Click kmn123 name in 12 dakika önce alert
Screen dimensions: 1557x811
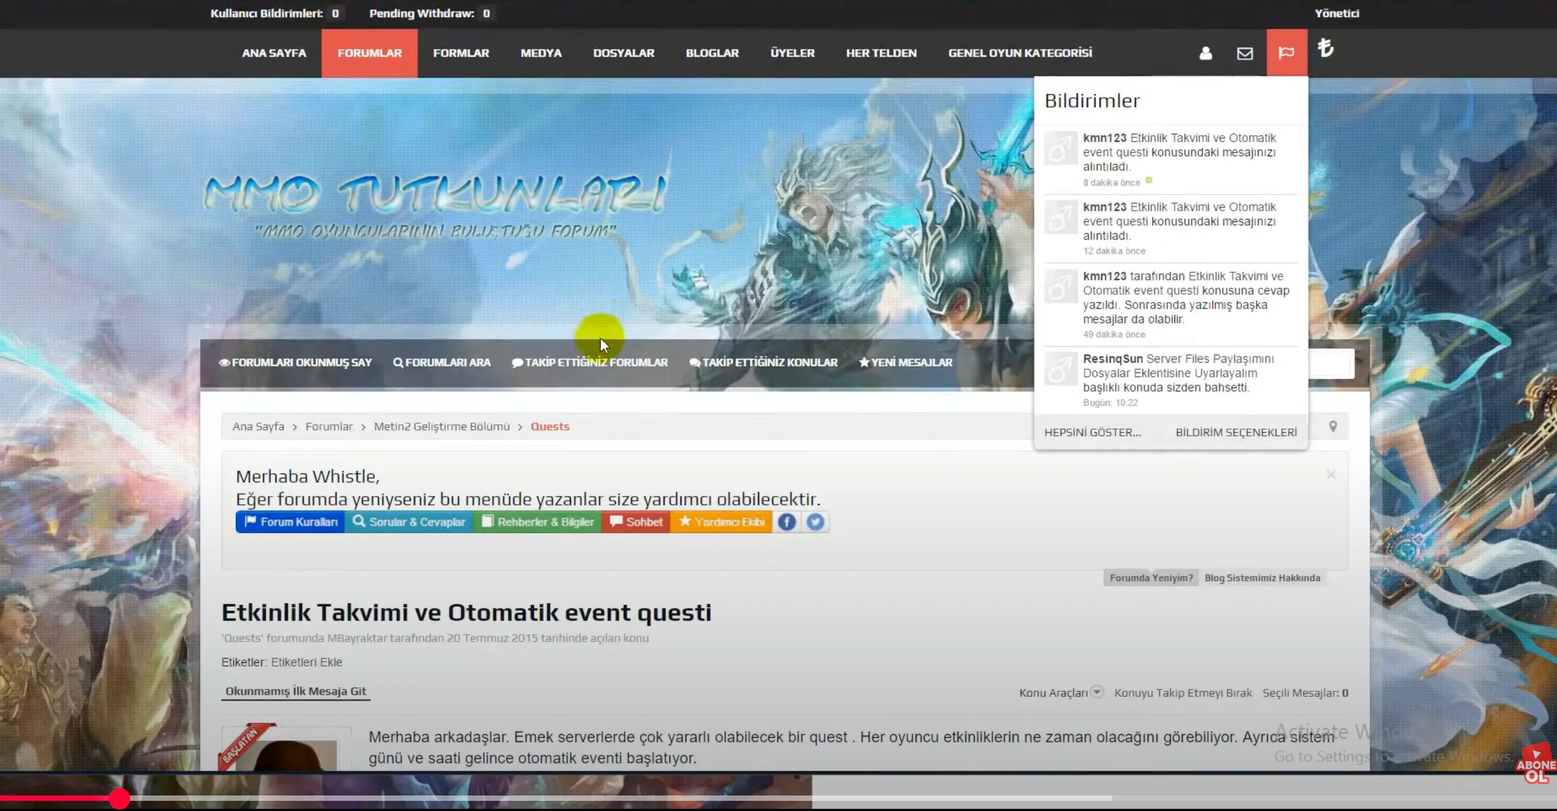click(1104, 207)
